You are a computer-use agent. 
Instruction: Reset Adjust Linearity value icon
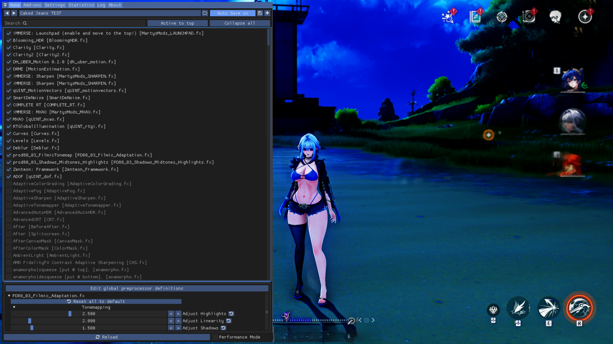point(229,321)
